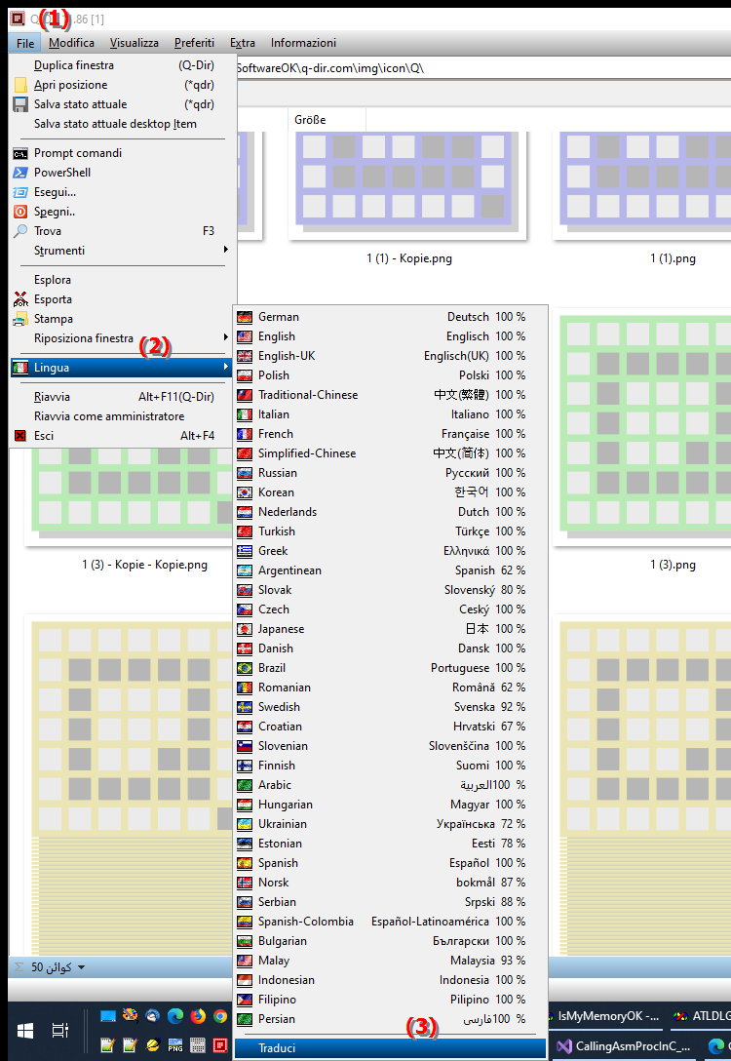Click the Stampa printer icon
Screen dimensions: 731x1061
(21, 320)
